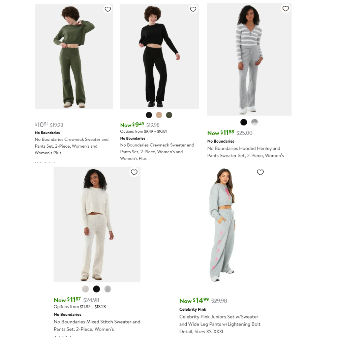Image resolution: width=337 pixels, height=337 pixels.
Task: Open No Boundaries Hooded Henley title link
Action: pyautogui.click(x=246, y=152)
